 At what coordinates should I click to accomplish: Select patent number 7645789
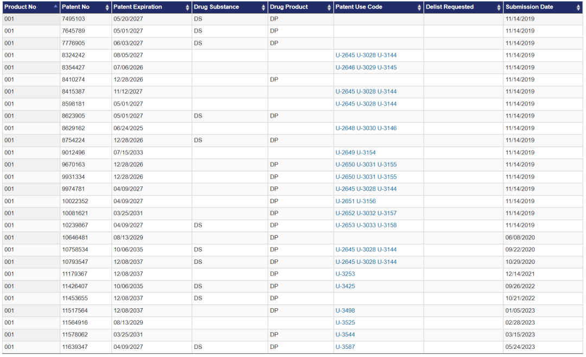click(x=73, y=31)
